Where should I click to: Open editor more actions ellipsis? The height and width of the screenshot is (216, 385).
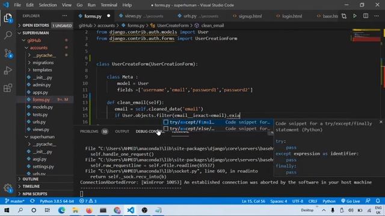click(x=377, y=16)
